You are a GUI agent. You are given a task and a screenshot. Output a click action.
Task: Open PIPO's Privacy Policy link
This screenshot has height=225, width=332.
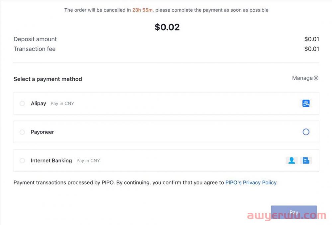click(x=251, y=183)
